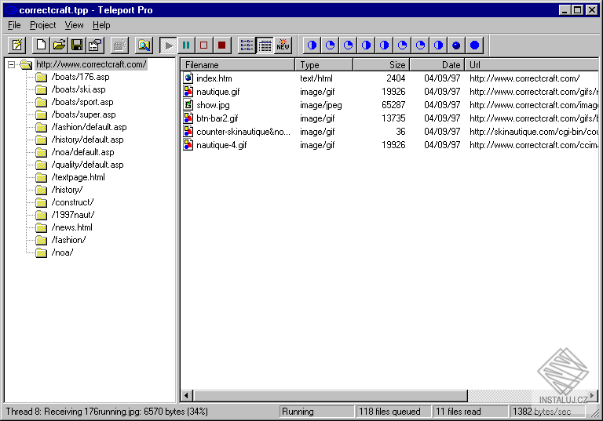603x421 pixels.
Task: Select the /construct/ folder in tree
Action: point(72,202)
